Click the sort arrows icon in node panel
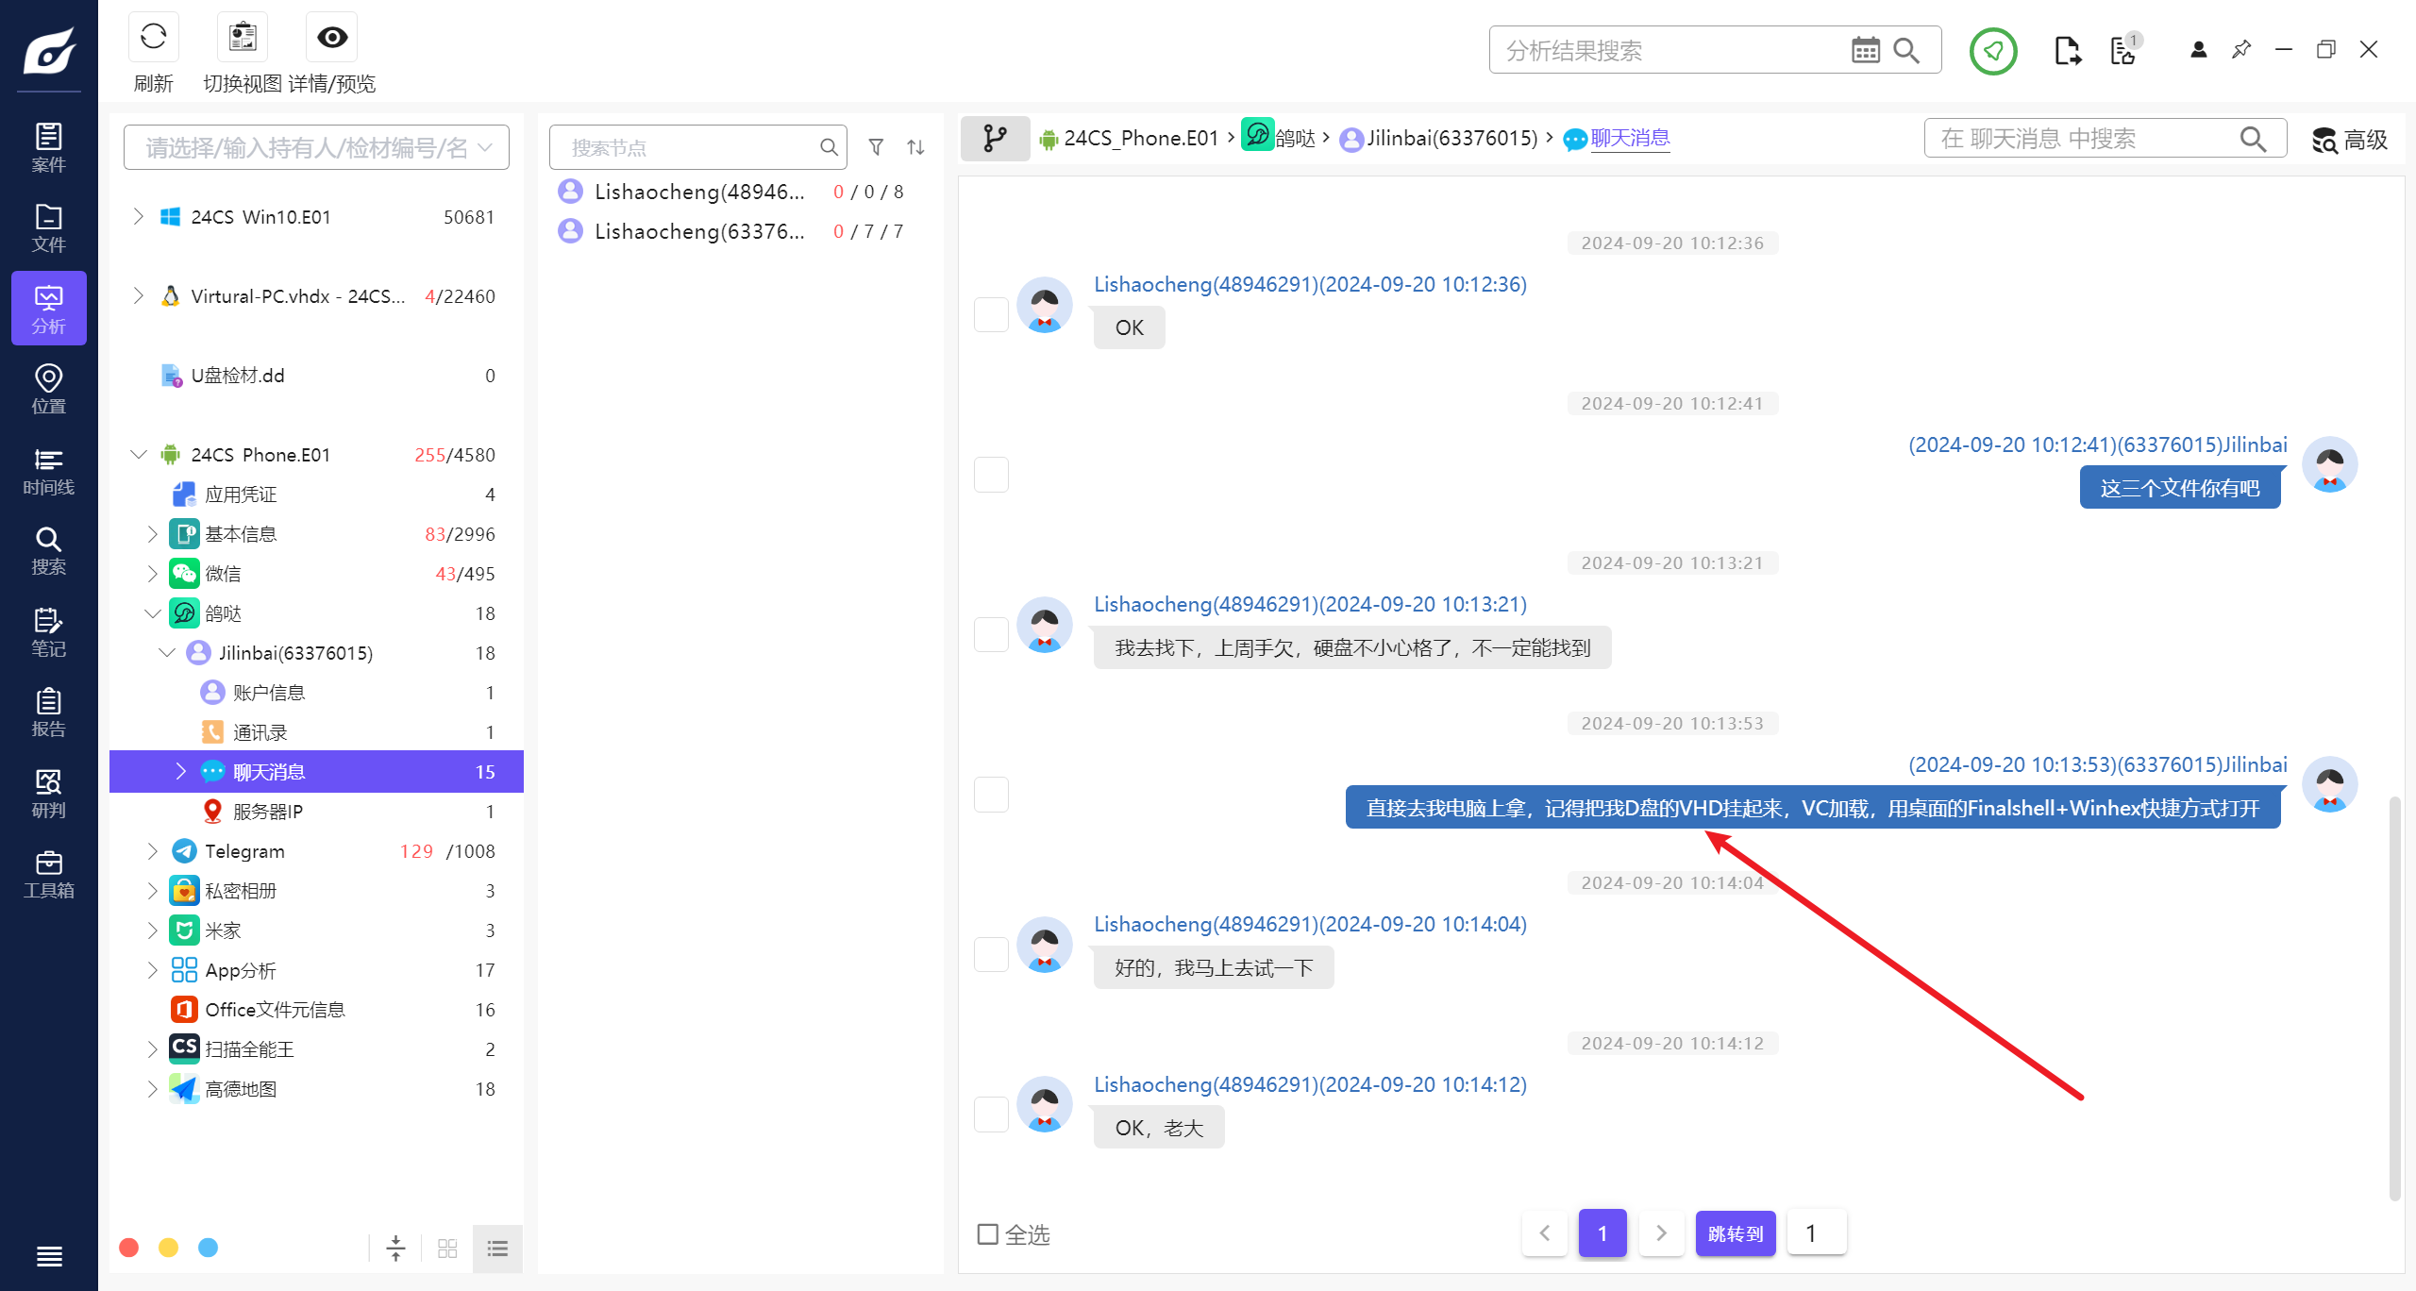 tap(915, 147)
